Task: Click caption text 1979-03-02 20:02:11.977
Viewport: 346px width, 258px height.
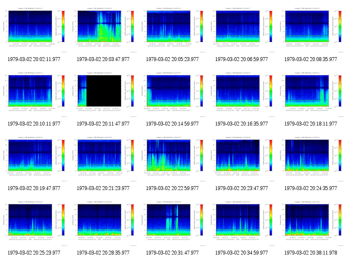Action: click(x=34, y=59)
